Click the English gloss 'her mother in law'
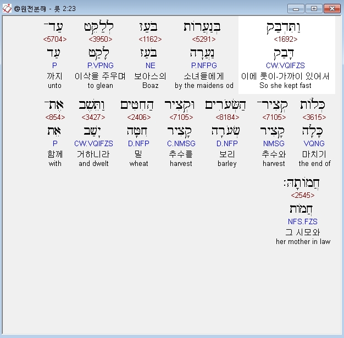Screen dimensions: 344x338 (x=303, y=242)
